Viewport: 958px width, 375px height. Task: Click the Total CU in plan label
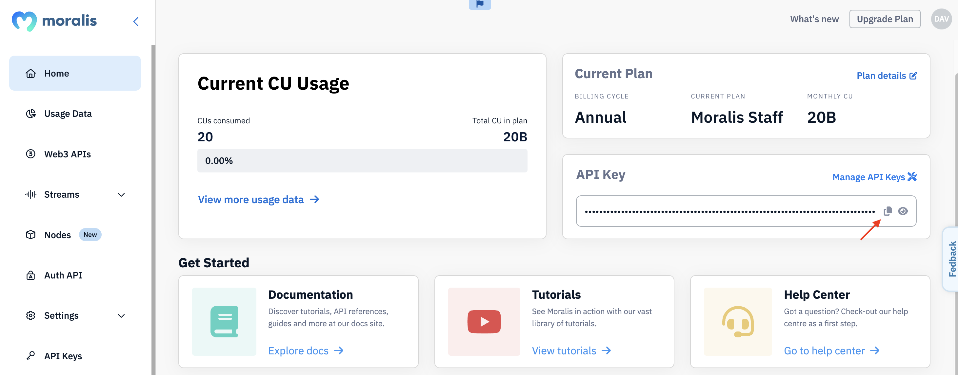point(499,121)
